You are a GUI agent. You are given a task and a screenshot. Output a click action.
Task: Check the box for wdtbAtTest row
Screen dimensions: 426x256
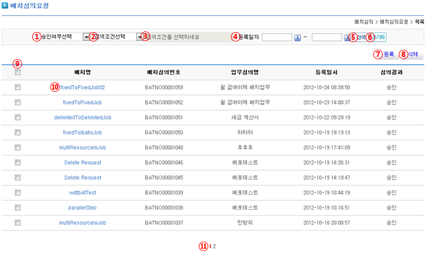[18, 192]
